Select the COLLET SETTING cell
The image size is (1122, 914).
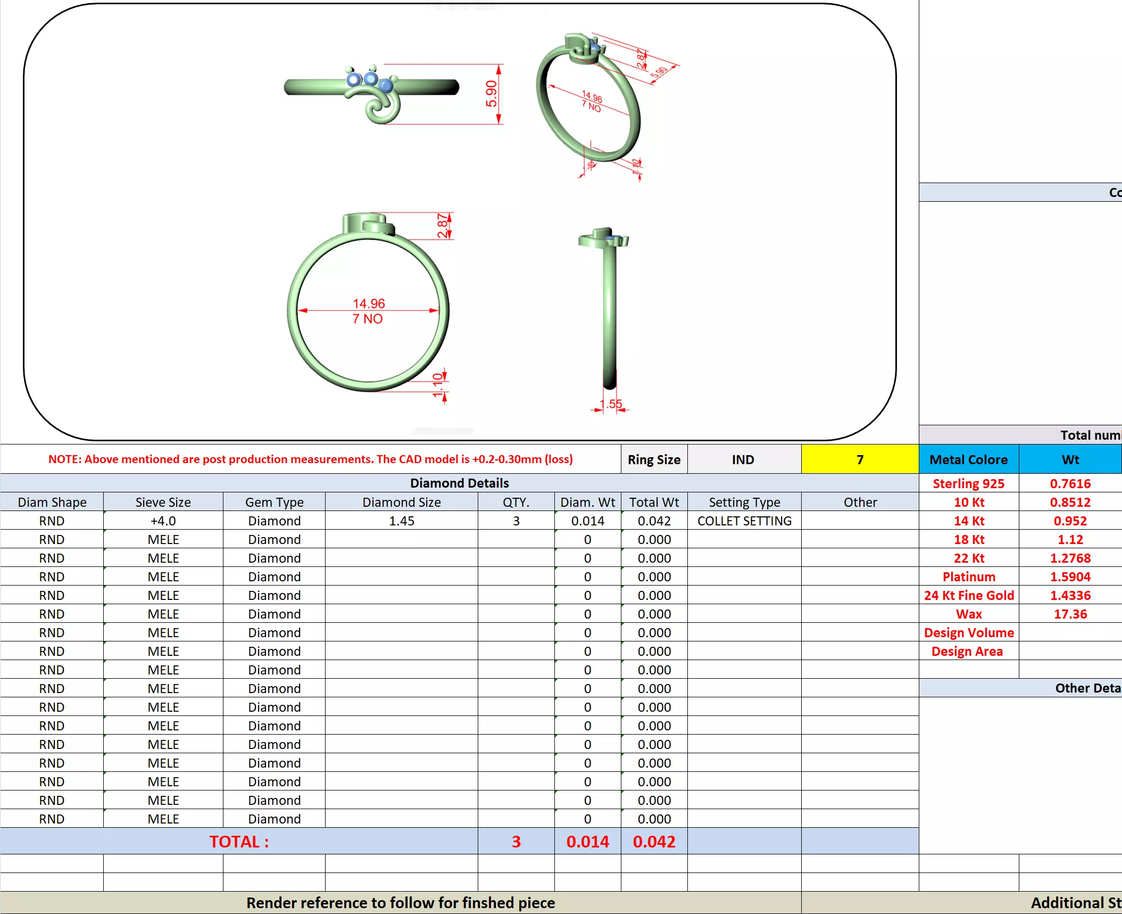click(744, 521)
